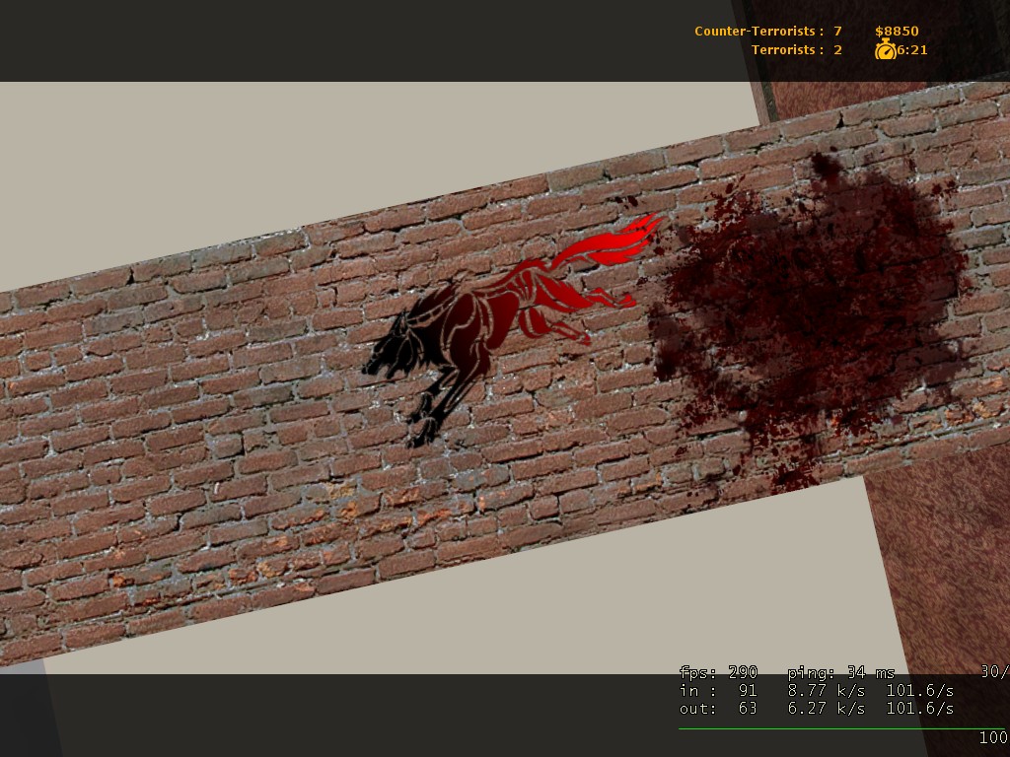Click the 8.77 k/s incoming value
The height and width of the screenshot is (757, 1010).
(x=826, y=690)
